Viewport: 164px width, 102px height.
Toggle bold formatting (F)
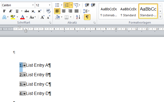(4, 11)
